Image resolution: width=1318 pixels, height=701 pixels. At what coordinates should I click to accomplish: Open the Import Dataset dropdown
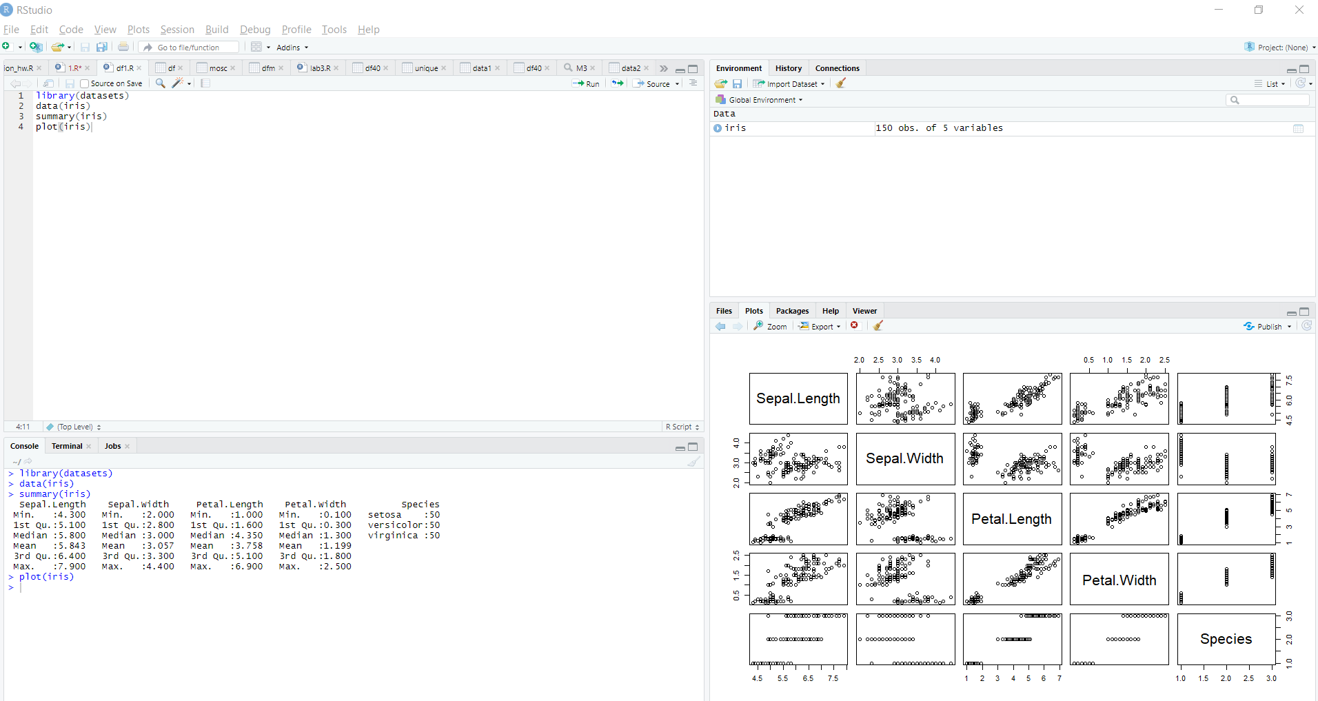point(789,83)
